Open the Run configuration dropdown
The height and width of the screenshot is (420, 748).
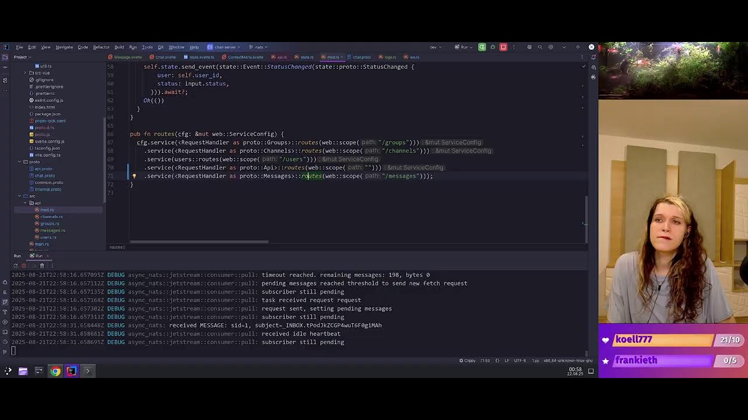pyautogui.click(x=465, y=47)
